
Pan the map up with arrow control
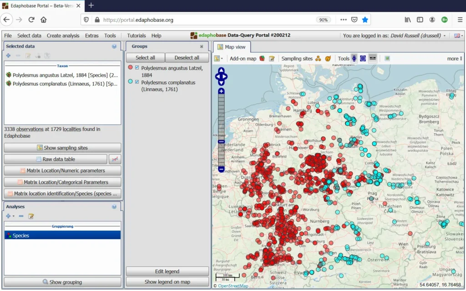point(221,70)
